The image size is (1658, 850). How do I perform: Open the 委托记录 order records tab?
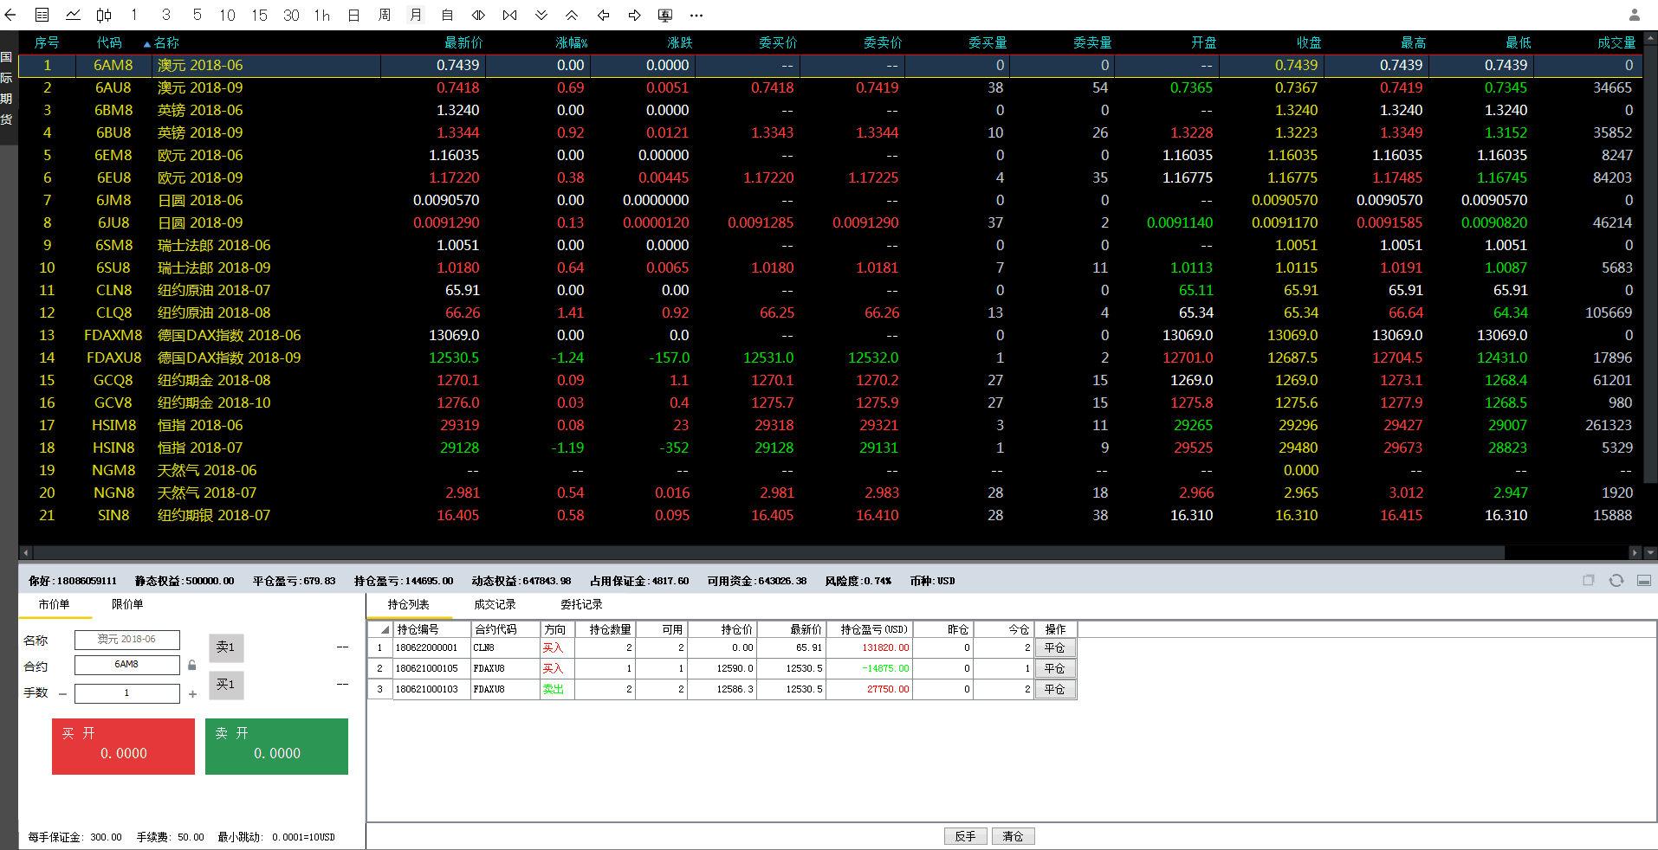[581, 604]
